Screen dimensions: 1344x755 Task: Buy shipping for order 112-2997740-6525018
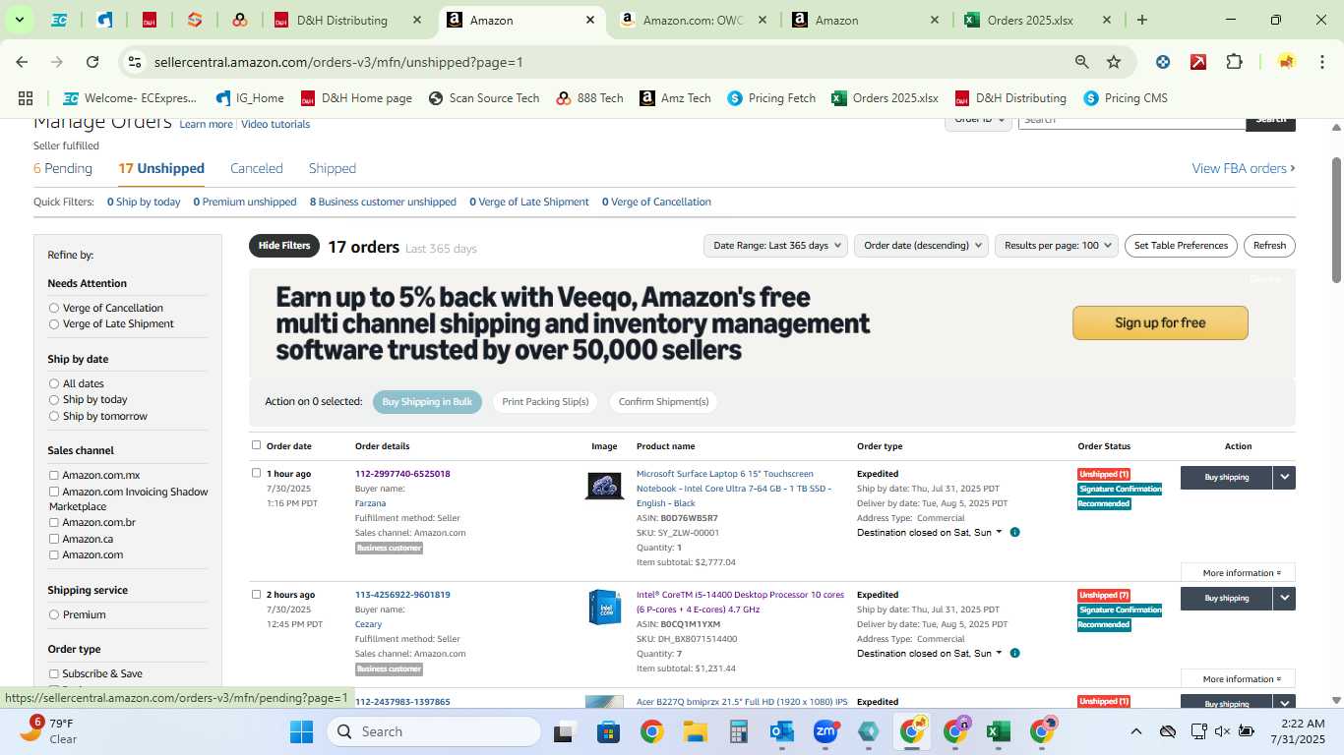pyautogui.click(x=1227, y=477)
